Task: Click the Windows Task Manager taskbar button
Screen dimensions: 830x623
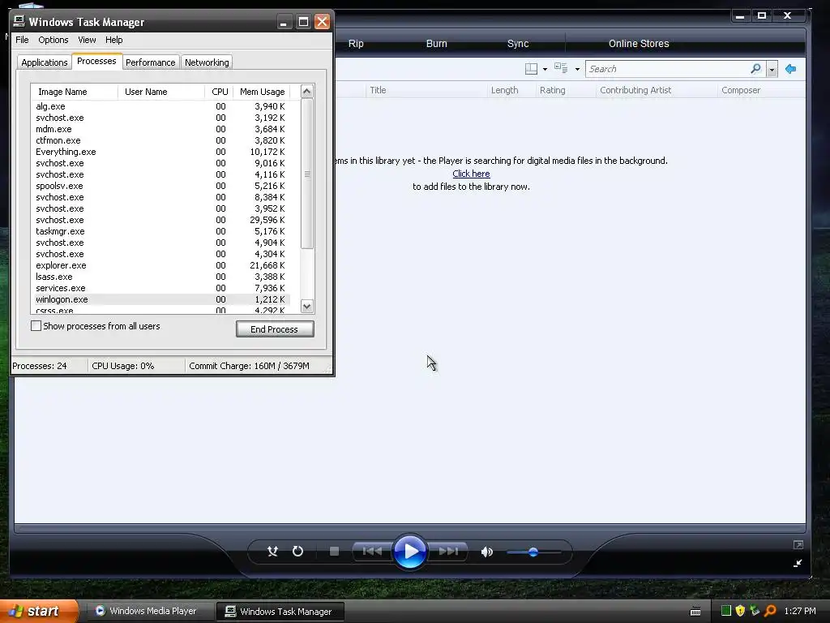Action: click(280, 612)
